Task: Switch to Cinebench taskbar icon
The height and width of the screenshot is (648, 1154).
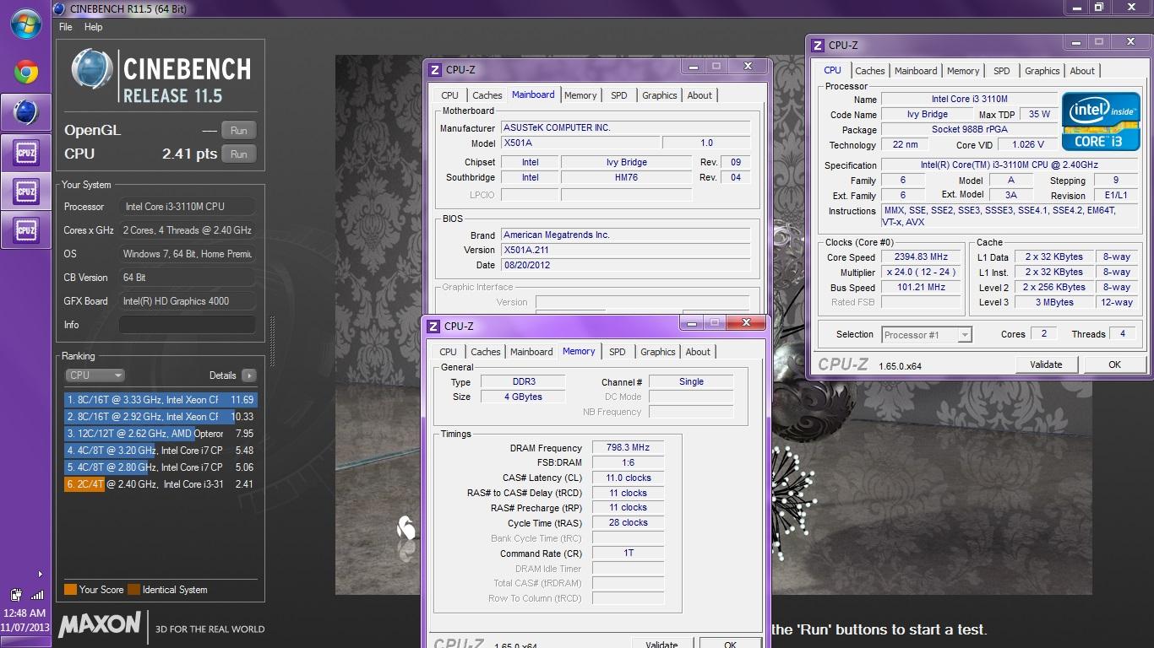Action: point(25,112)
